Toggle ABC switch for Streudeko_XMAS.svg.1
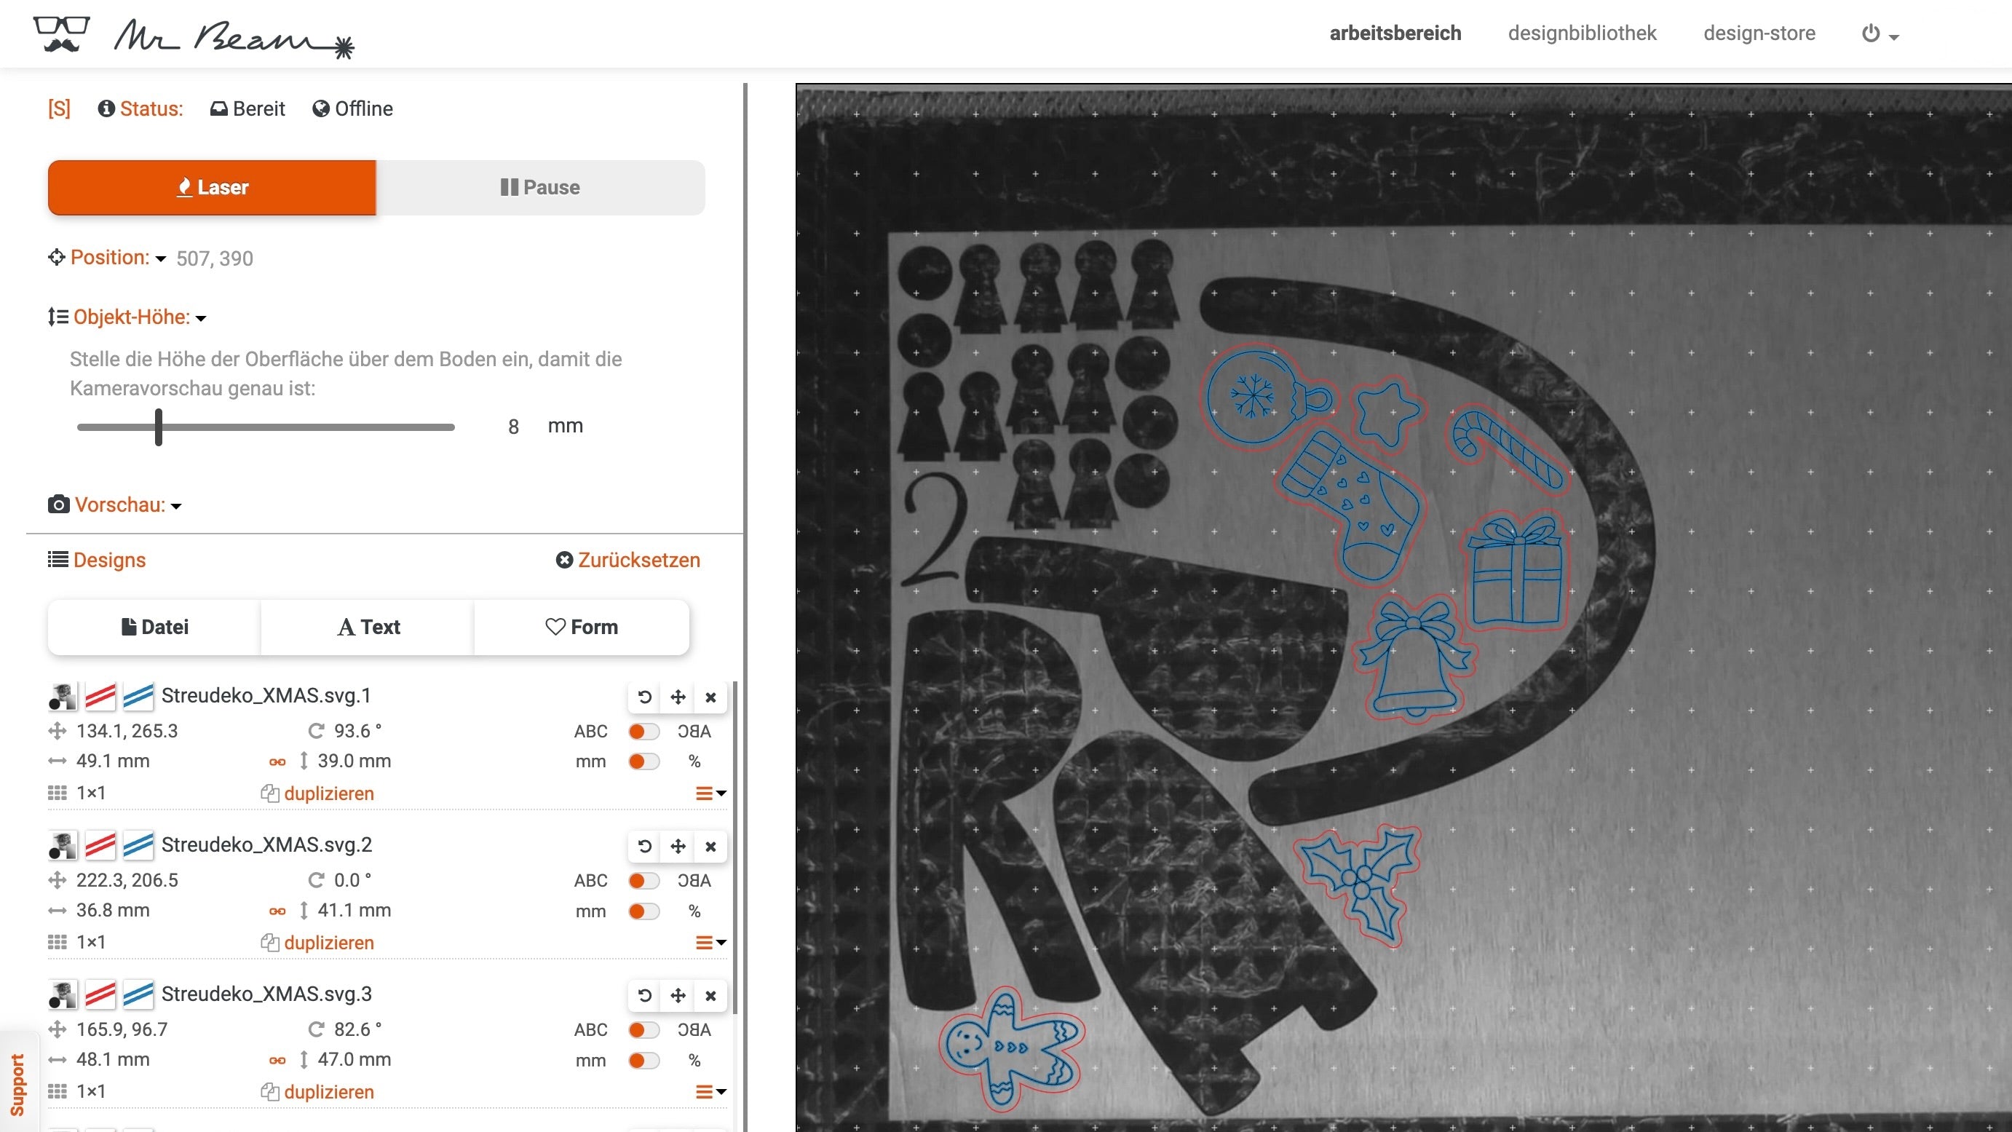Screen dimensions: 2012x1132 tap(644, 731)
